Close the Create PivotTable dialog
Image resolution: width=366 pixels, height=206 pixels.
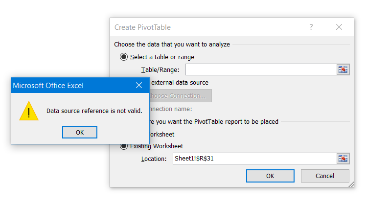pyautogui.click(x=339, y=27)
